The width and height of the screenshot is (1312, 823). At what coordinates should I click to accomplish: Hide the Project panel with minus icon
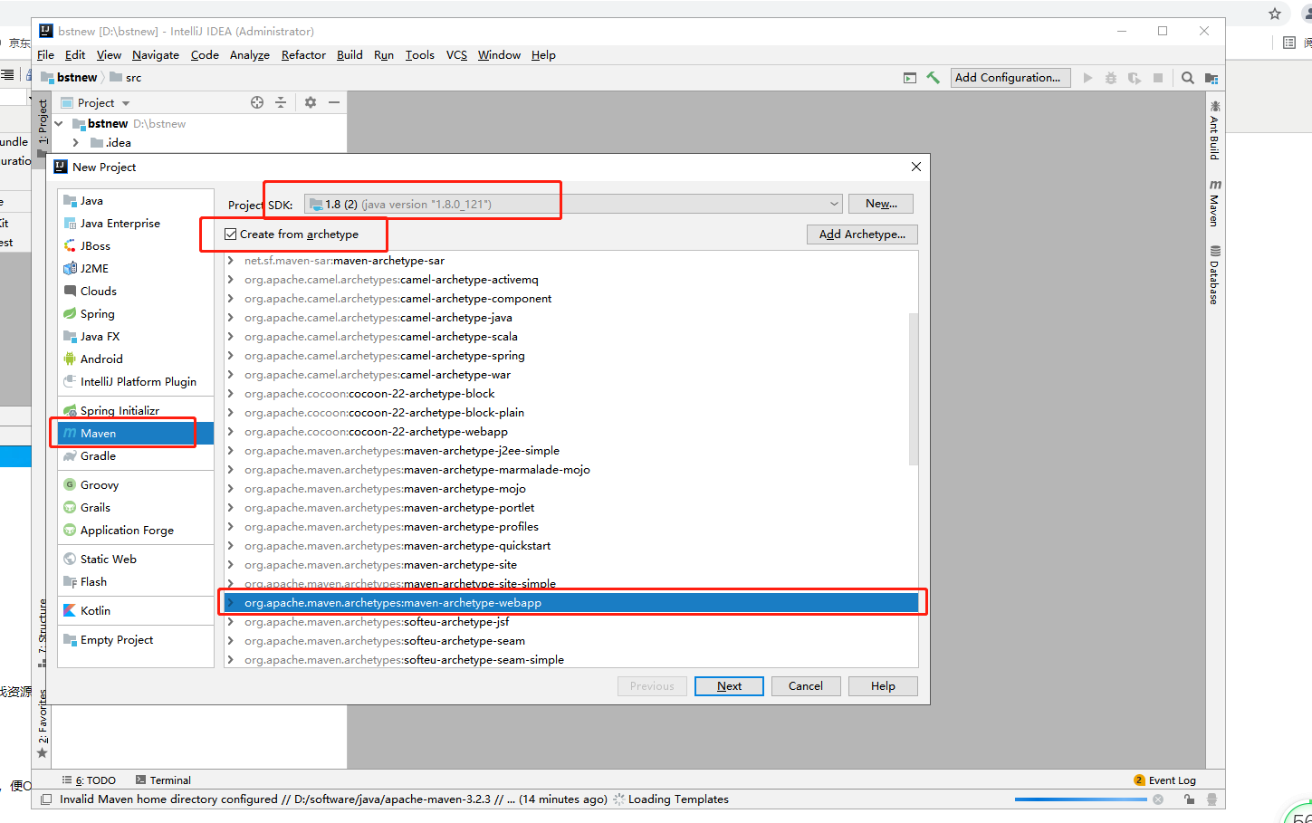[334, 102]
